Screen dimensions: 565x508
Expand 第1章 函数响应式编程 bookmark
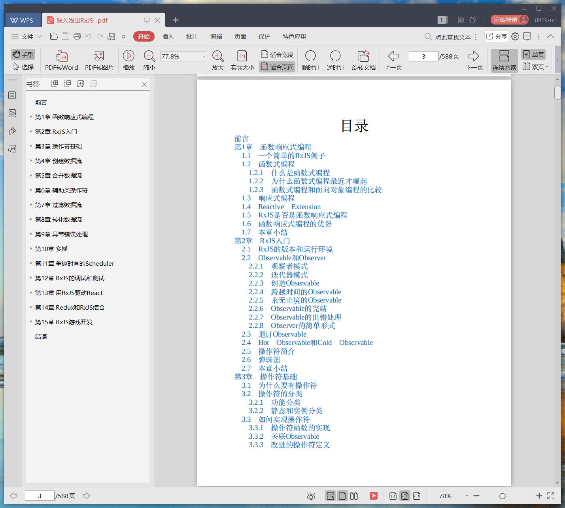pos(31,117)
